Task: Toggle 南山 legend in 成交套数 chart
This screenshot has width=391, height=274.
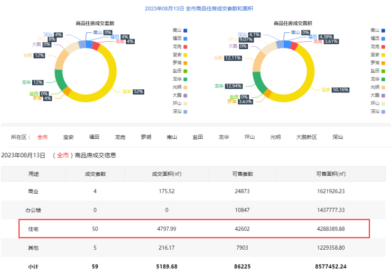Action: (x=180, y=31)
